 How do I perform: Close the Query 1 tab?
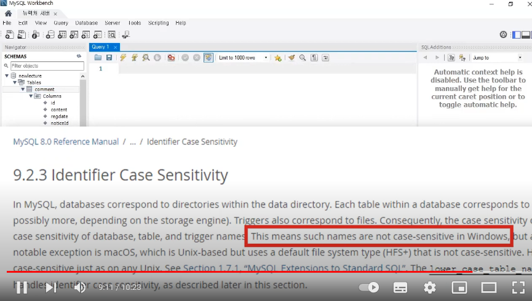pos(116,47)
